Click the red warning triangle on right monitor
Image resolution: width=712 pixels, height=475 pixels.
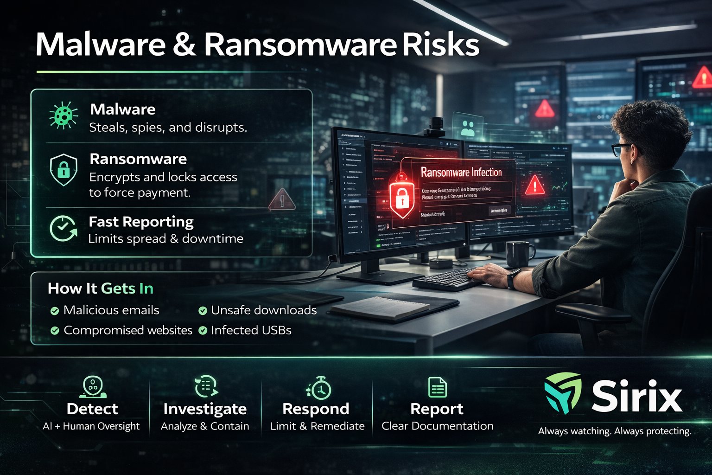tap(534, 185)
